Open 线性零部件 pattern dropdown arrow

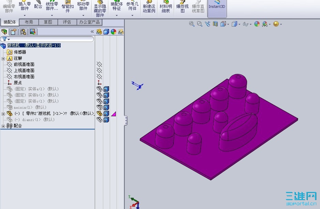pos(52,15)
